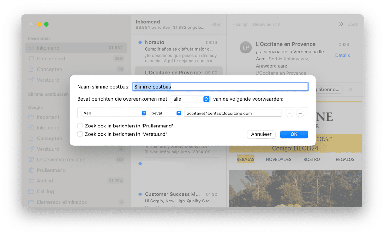Click the green window zoom button

pyautogui.click(x=47, y=24)
